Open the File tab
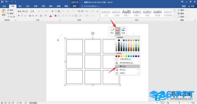The image size is (197, 104). 4,6
